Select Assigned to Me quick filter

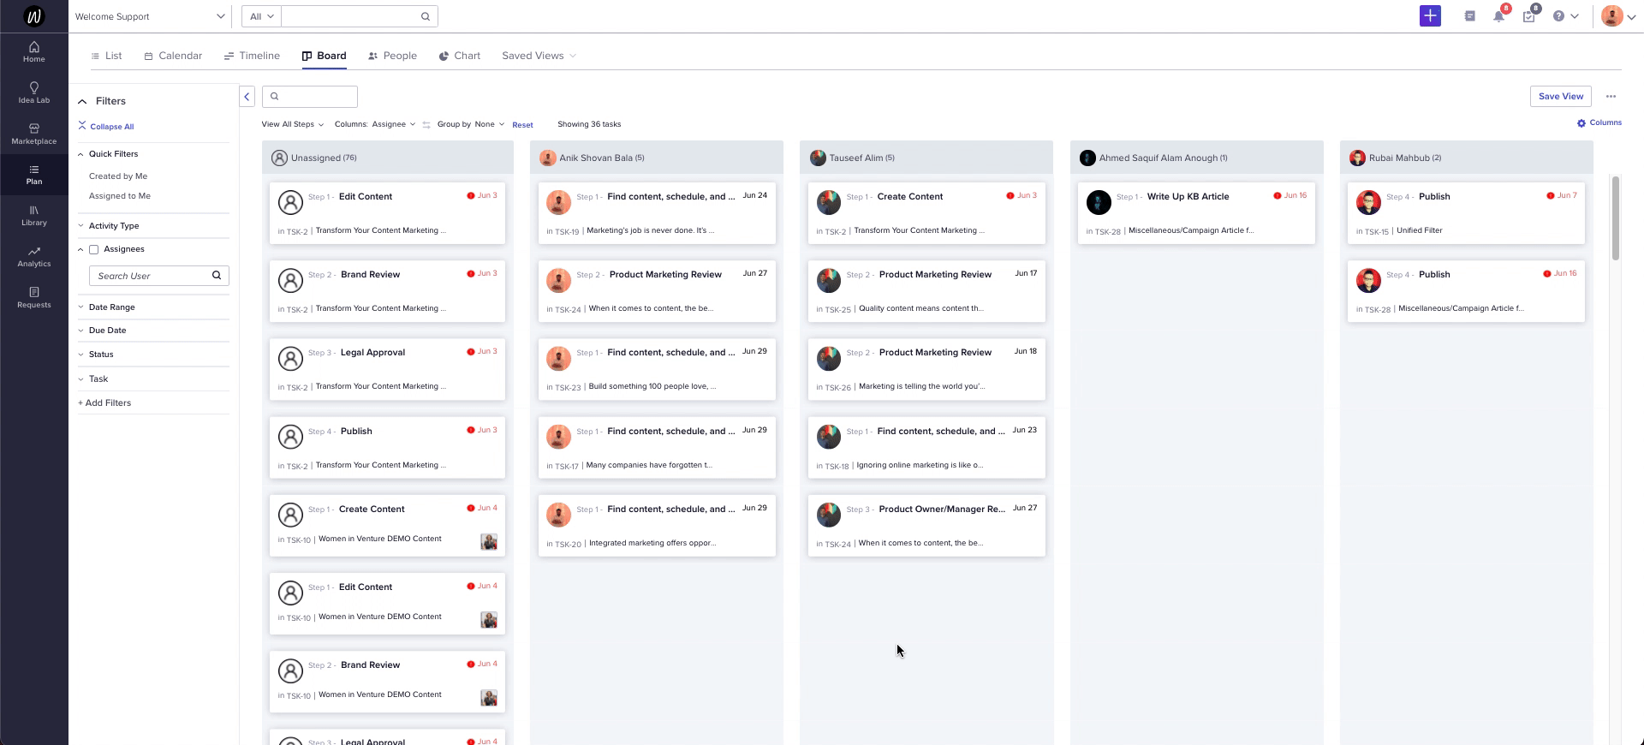[x=120, y=196]
